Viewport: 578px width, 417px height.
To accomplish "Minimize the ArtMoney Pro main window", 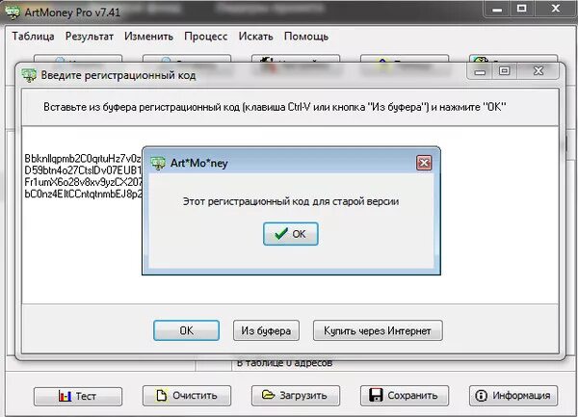I will (x=496, y=9).
